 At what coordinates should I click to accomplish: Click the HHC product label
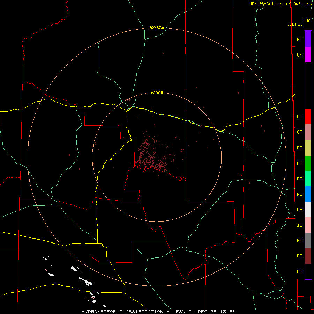[x=306, y=21]
